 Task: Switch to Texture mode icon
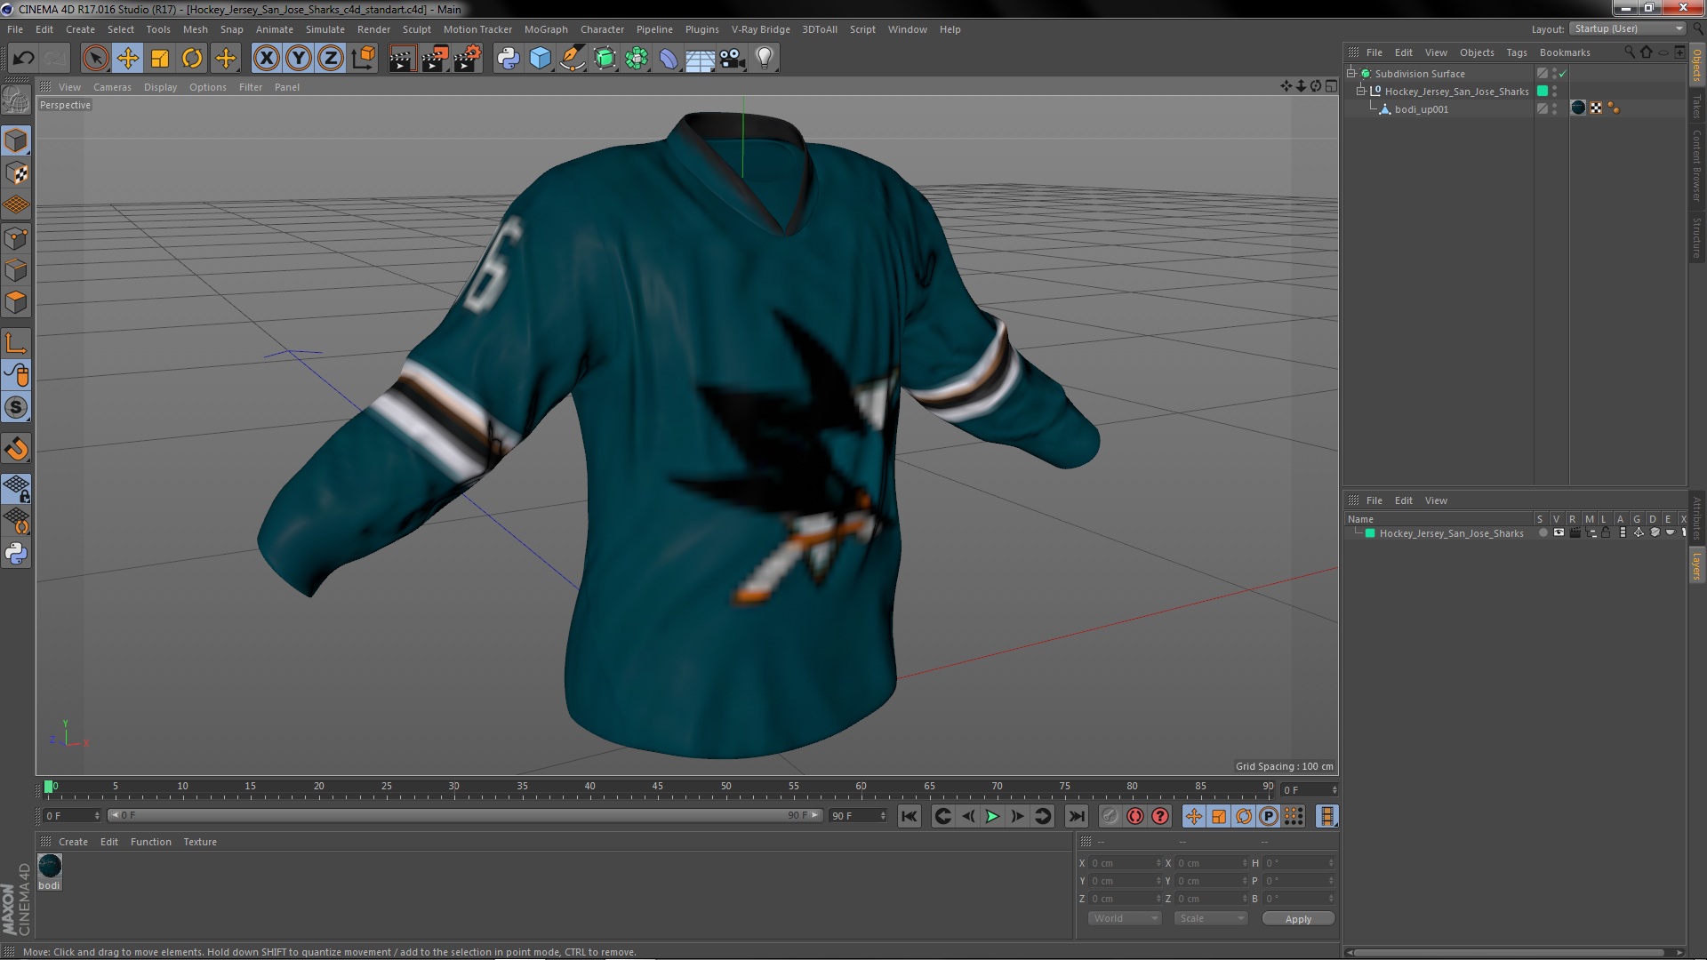click(16, 173)
